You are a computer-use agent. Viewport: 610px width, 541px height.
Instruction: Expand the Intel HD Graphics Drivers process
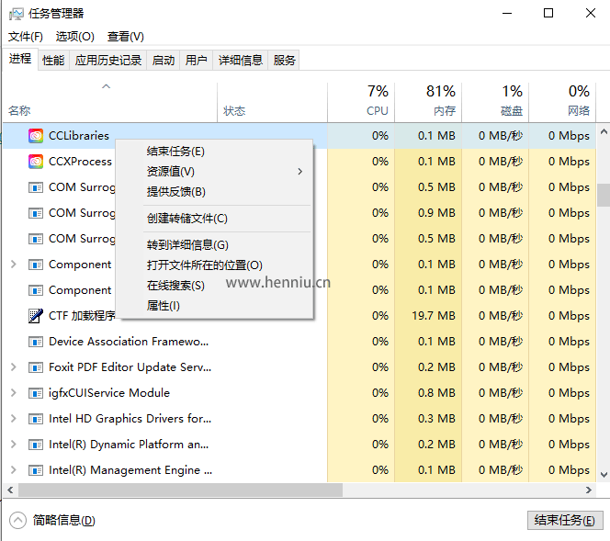(14, 418)
